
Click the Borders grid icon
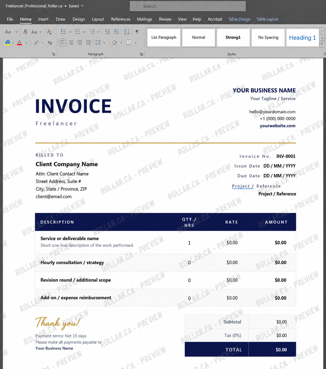click(129, 43)
